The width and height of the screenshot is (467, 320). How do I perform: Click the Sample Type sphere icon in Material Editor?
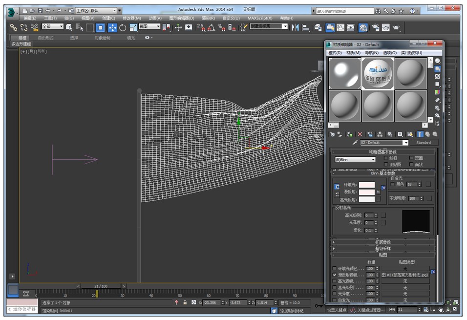pyautogui.click(x=437, y=61)
